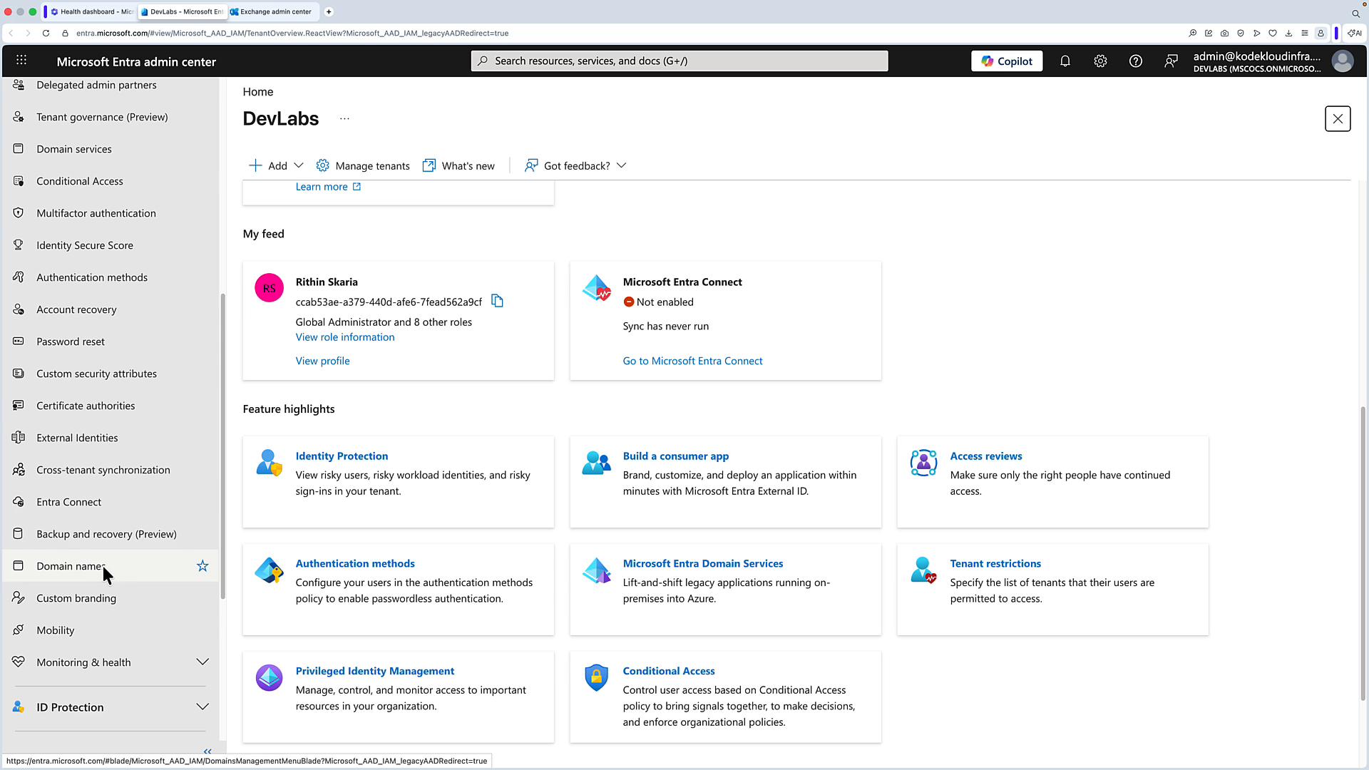Click the View profile link

(322, 361)
